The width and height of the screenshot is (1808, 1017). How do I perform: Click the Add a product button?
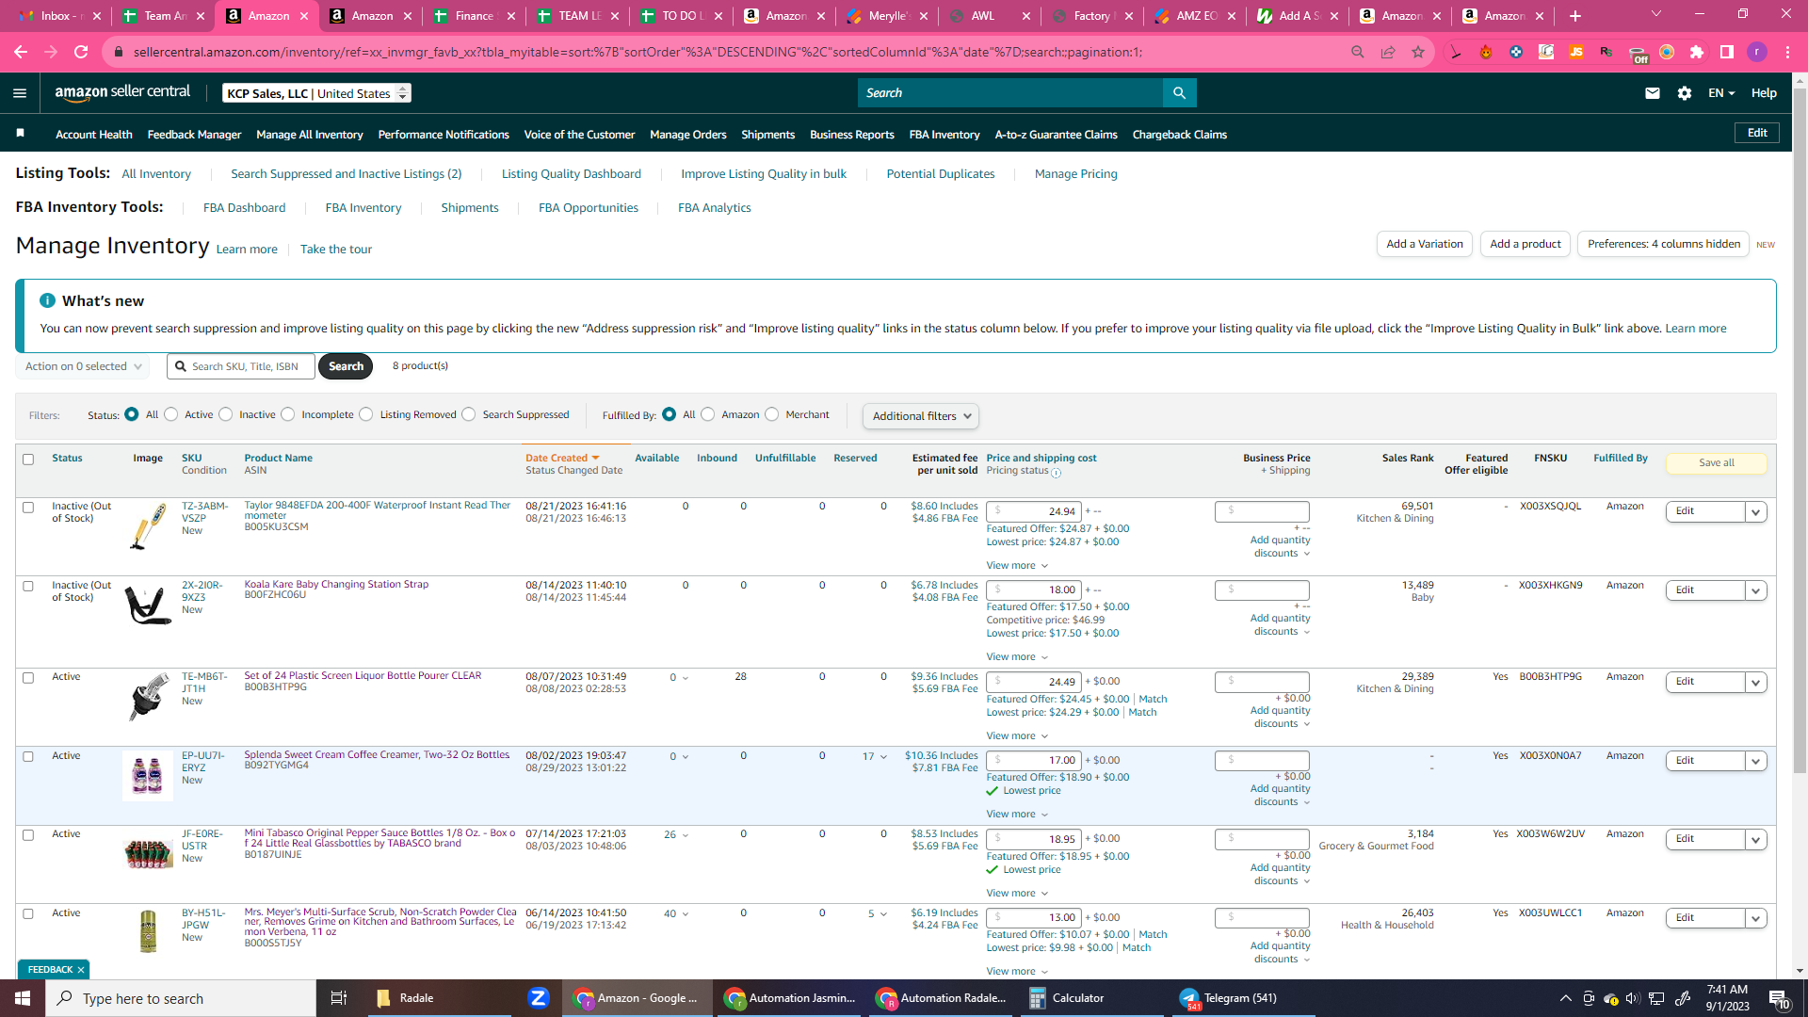[x=1525, y=244]
